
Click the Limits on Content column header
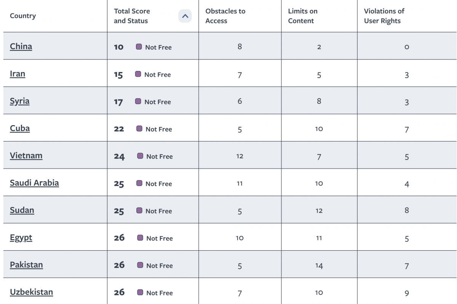click(302, 16)
